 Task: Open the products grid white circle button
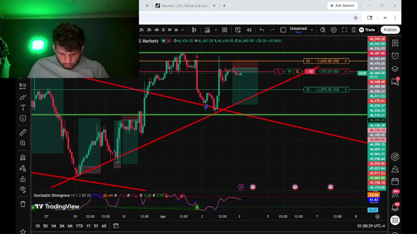click(x=395, y=220)
